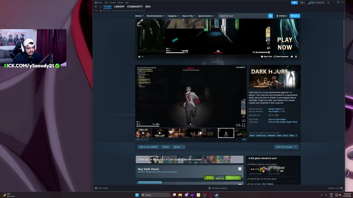Open Manage Downloads

pos(218,188)
